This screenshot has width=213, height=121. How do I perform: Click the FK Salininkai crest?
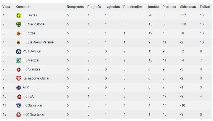tap(19, 106)
